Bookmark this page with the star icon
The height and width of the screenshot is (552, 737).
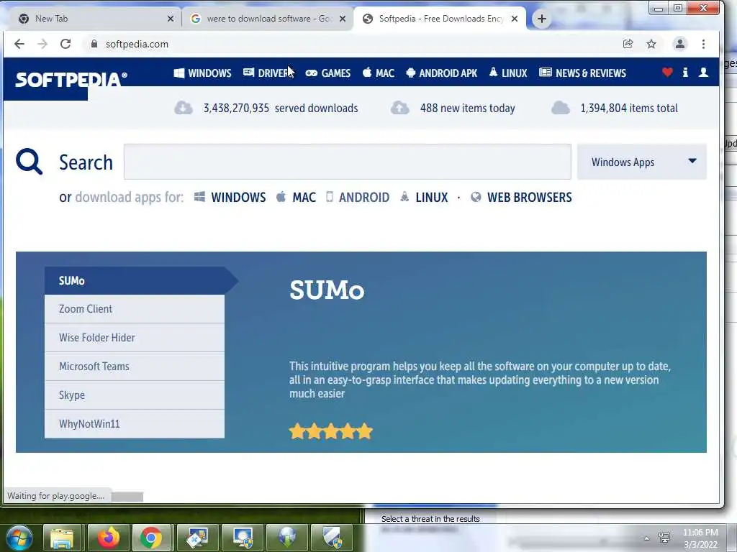(651, 44)
